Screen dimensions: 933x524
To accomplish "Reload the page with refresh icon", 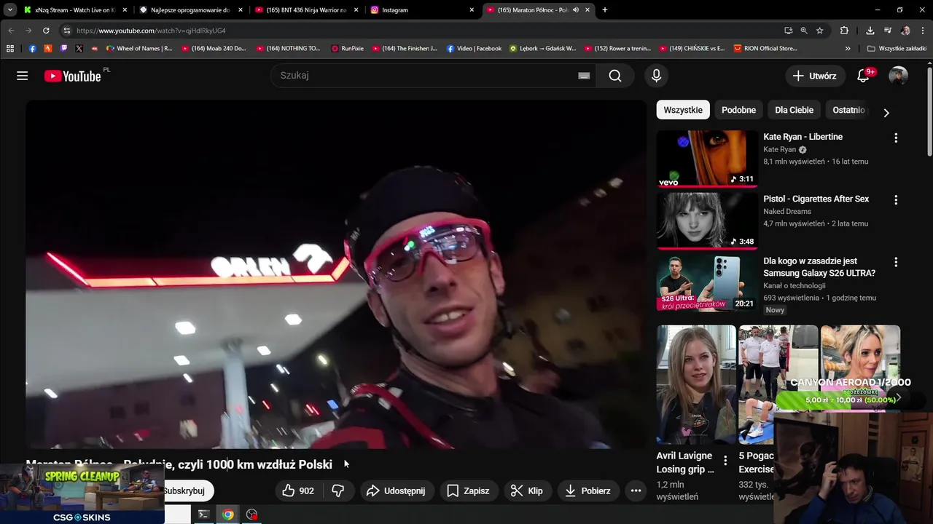I will [46, 31].
